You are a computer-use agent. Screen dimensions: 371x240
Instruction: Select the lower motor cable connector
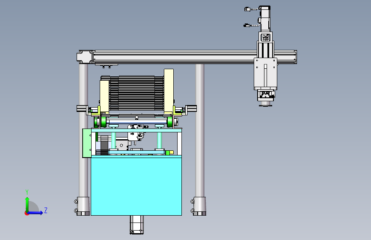(246, 25)
